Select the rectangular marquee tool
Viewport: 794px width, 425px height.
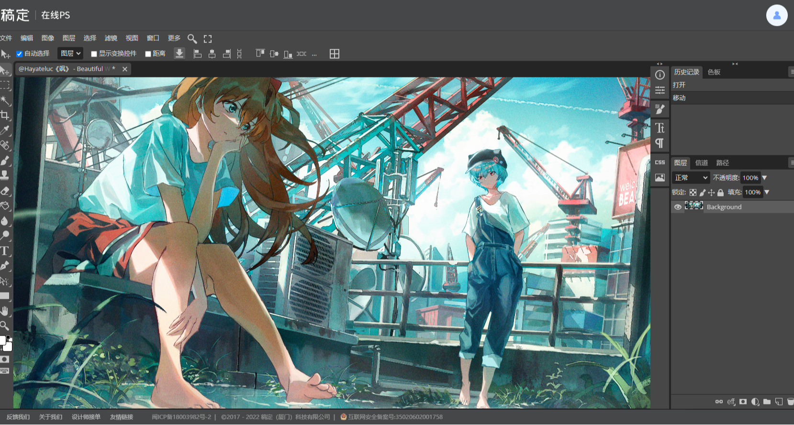point(5,86)
